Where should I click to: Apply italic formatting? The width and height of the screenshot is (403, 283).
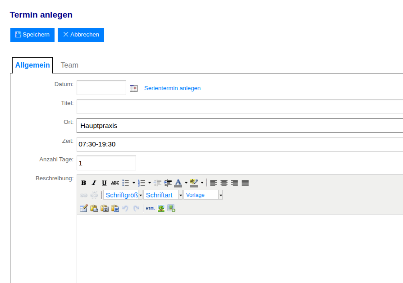(x=94, y=183)
